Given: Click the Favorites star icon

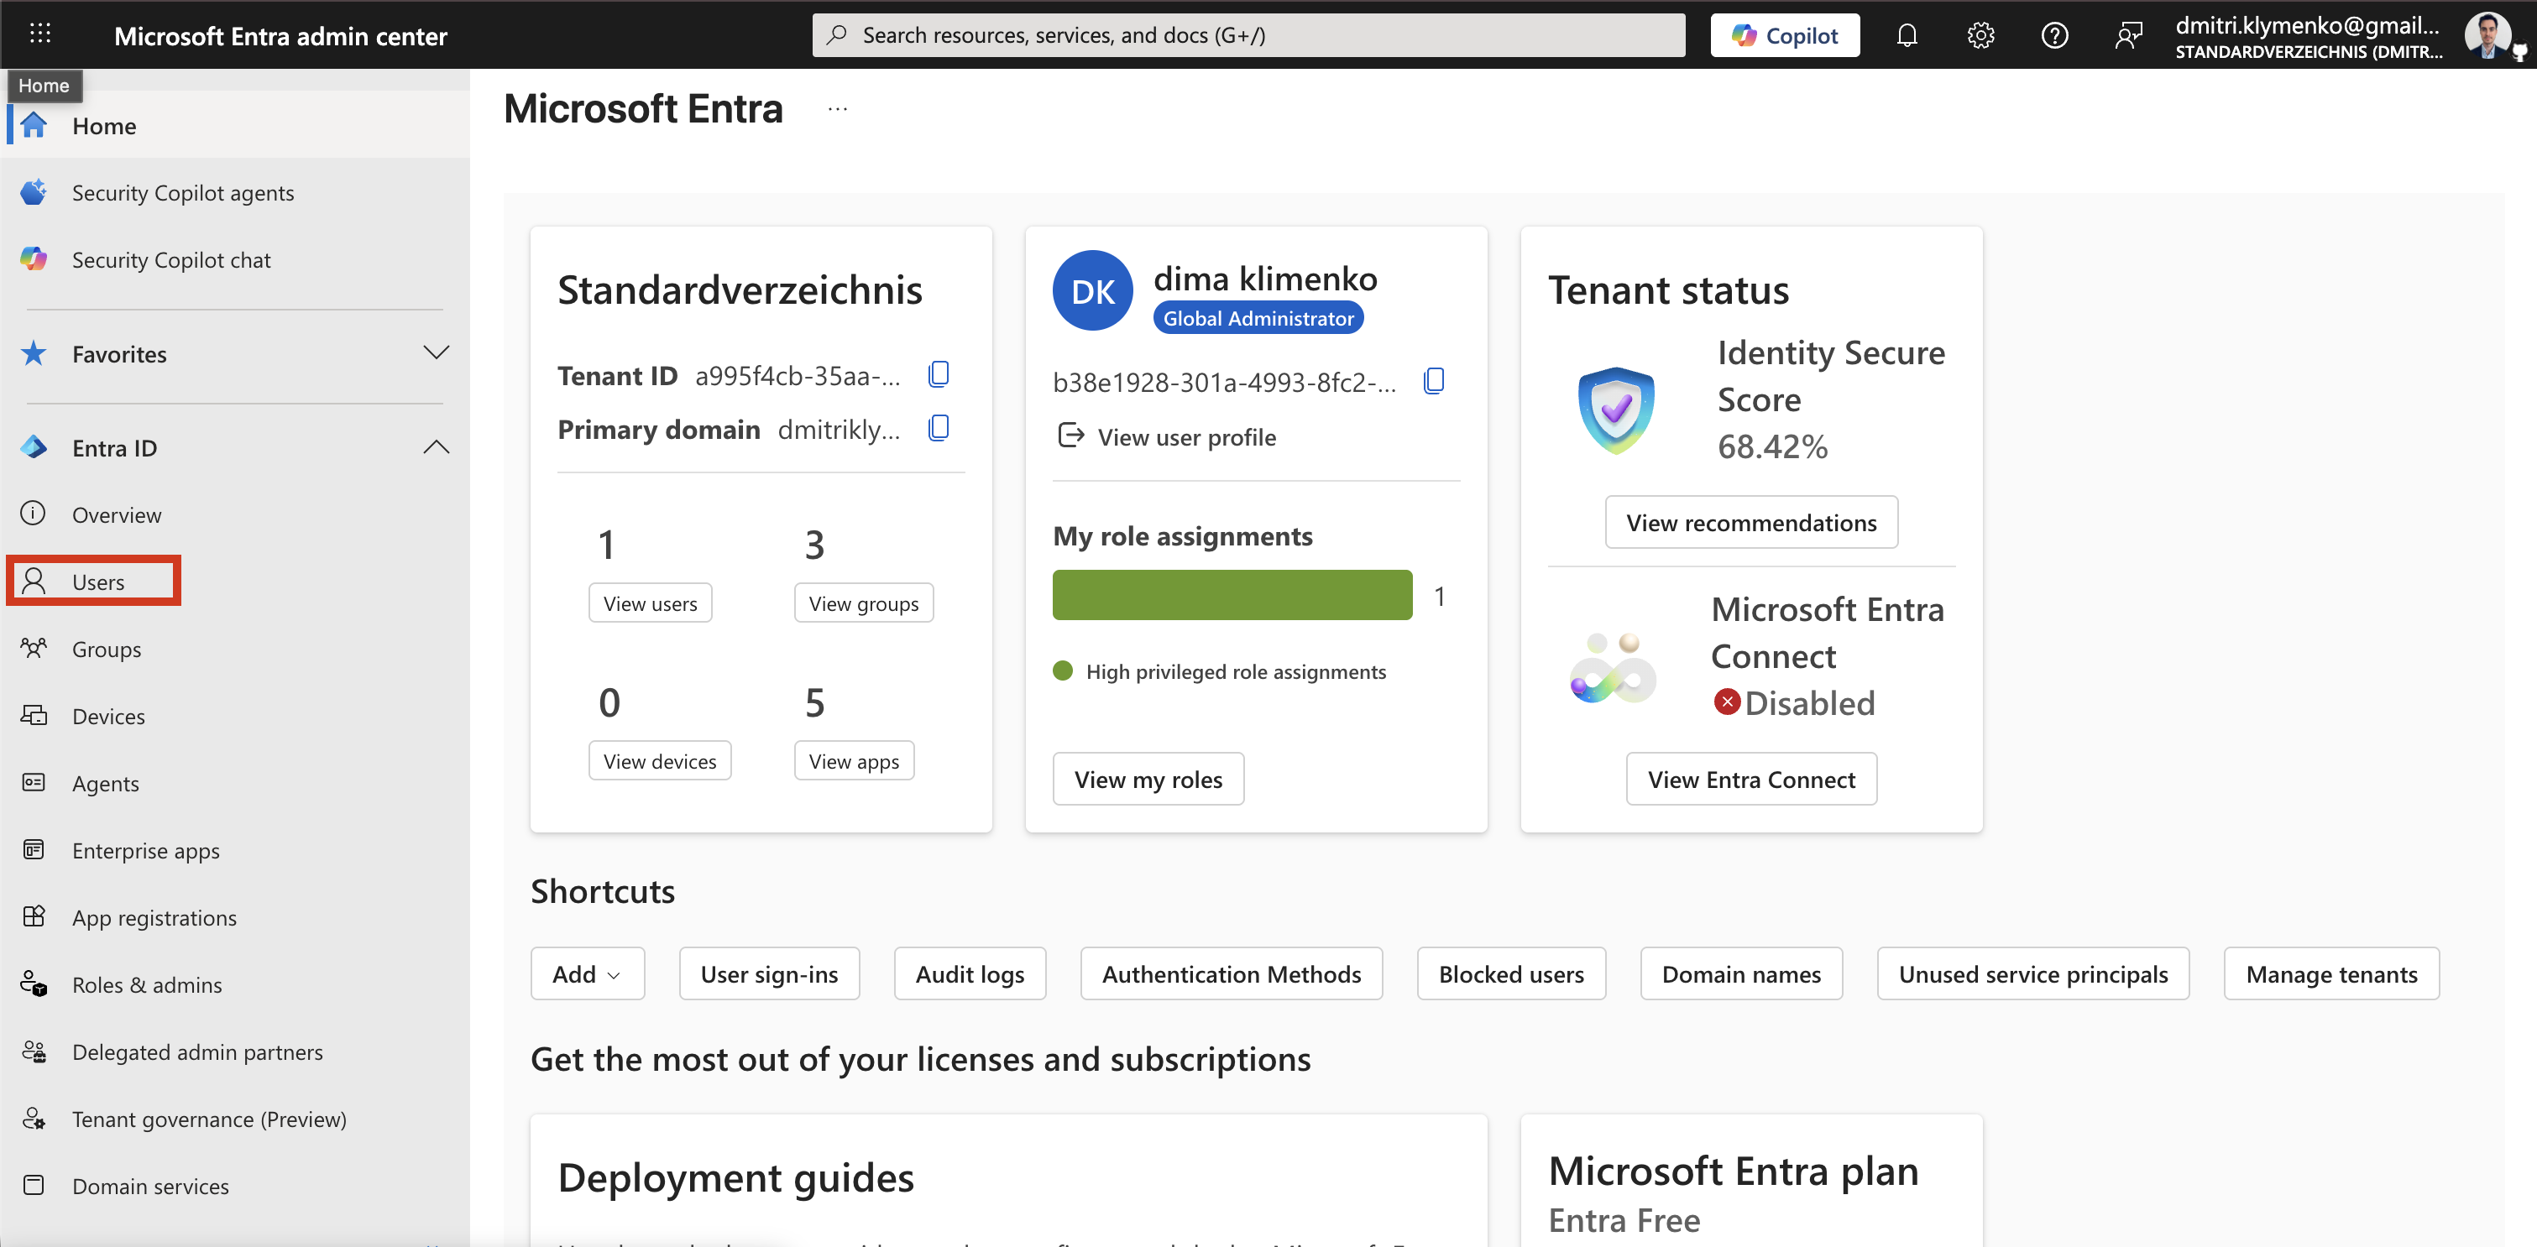Looking at the screenshot, I should point(34,353).
